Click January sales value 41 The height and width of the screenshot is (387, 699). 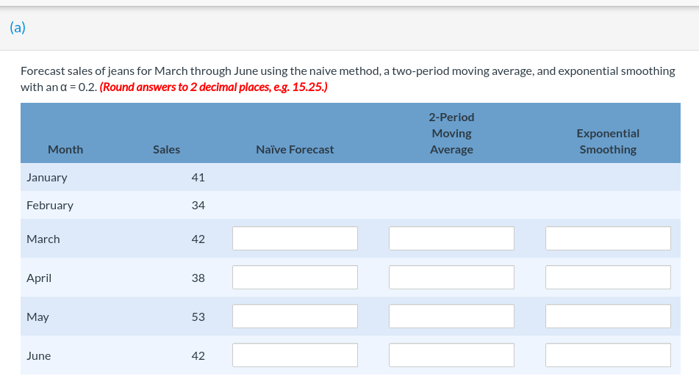[x=198, y=177]
